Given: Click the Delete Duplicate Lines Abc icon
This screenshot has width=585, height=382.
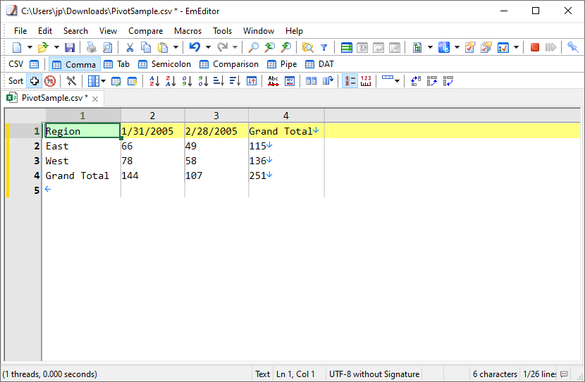Looking at the screenshot, I should [273, 81].
